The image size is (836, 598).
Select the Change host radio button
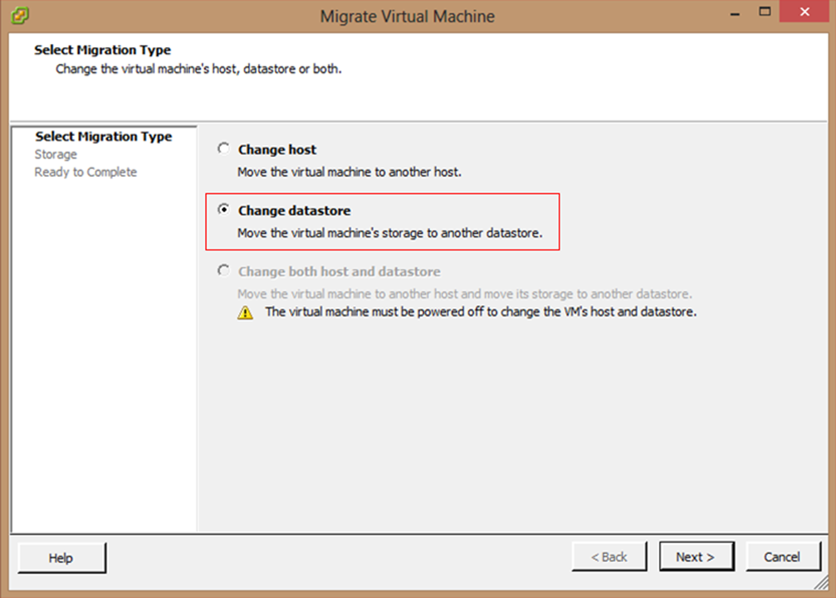pos(223,149)
